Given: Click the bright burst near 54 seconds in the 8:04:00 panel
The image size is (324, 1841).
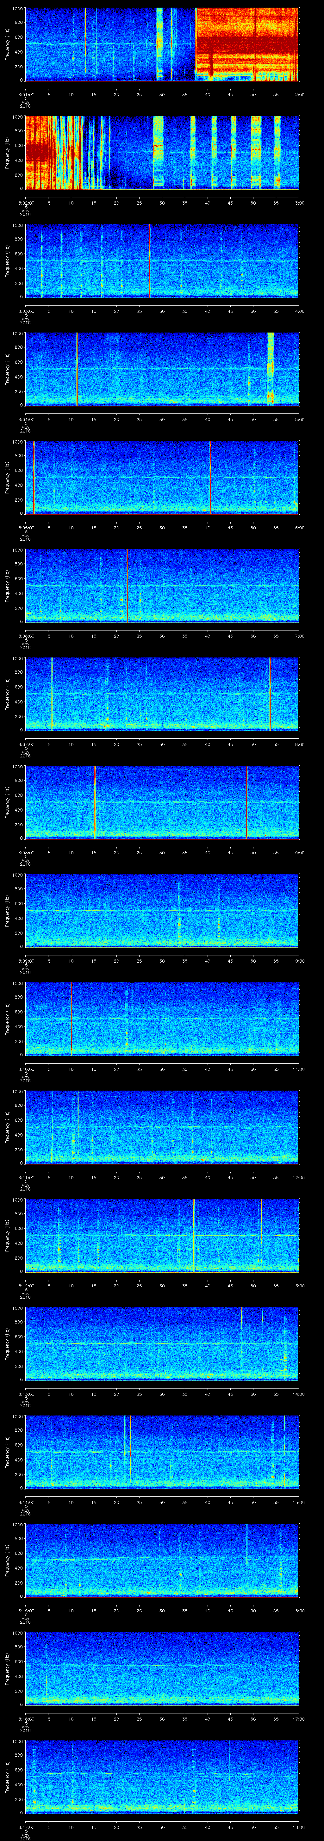Looking at the screenshot, I should pos(271,369).
